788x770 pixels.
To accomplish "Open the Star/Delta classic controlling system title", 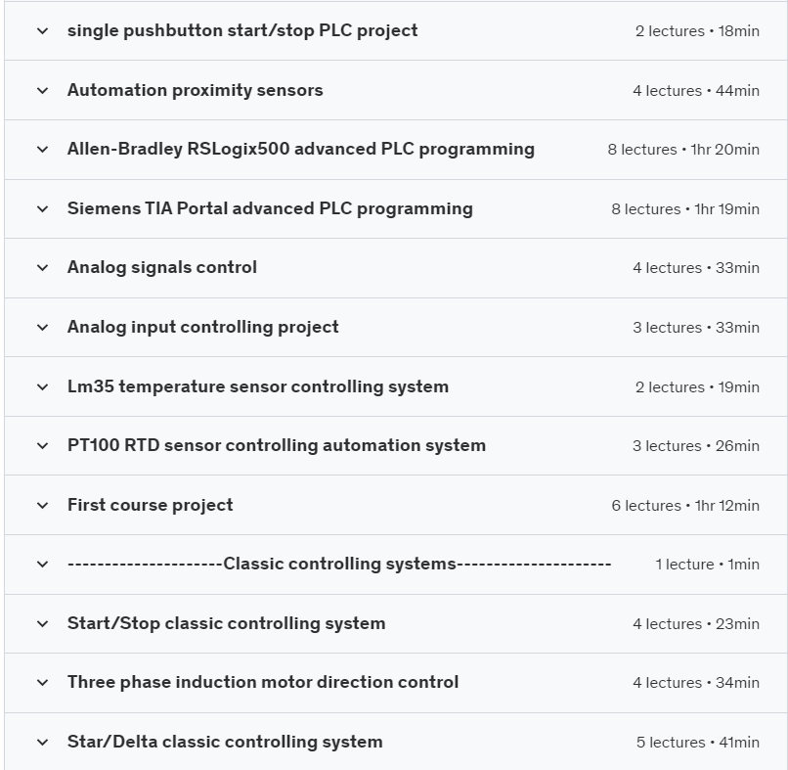I will (225, 742).
